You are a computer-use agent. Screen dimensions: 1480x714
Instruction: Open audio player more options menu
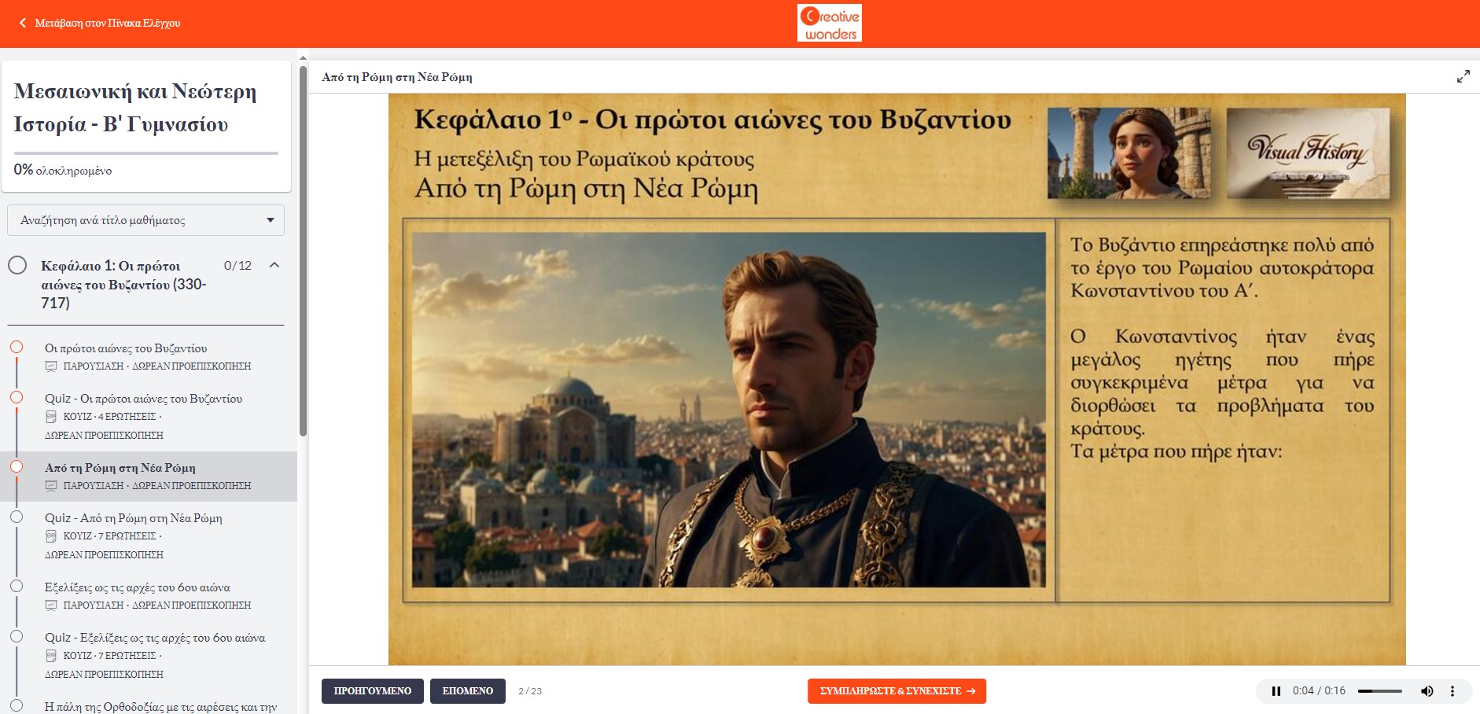1452,691
